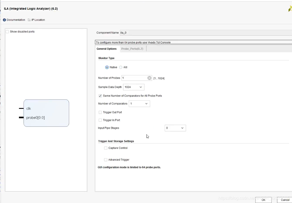Image resolution: width=292 pixels, height=203 pixels.
Task: Click the Trigger And Storage Settings heading
Action: point(116,141)
